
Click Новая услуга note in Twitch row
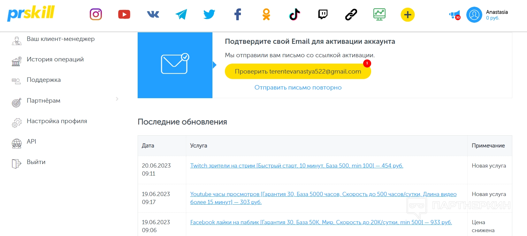(489, 166)
